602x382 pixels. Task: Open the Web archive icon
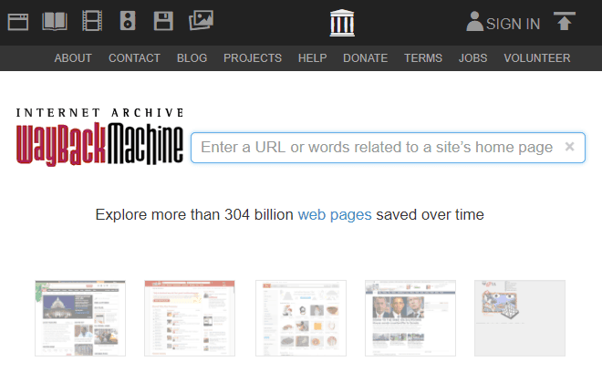point(18,21)
